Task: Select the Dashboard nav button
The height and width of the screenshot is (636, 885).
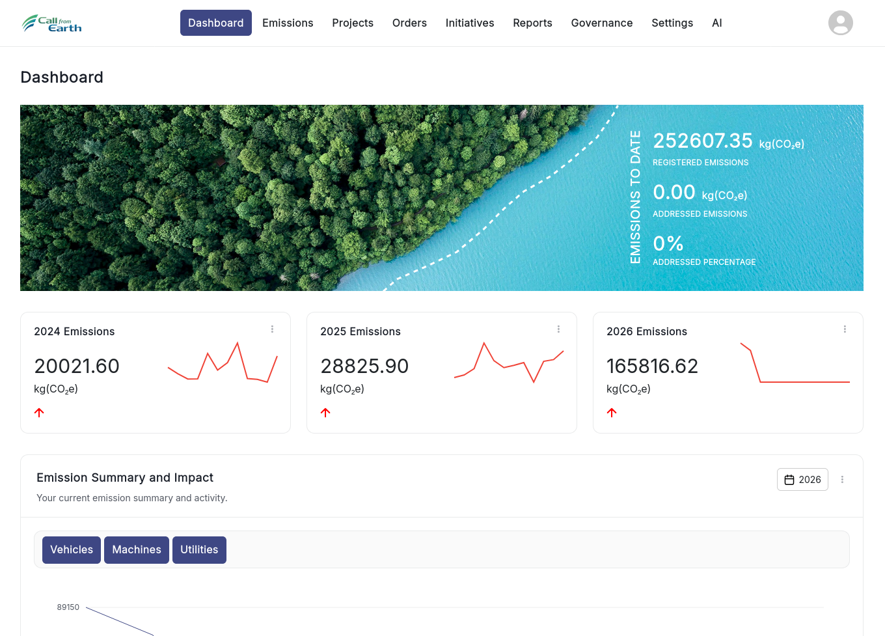Action: click(x=215, y=23)
